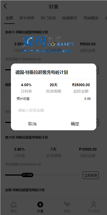
Task: Open 法国-特斯拉超级充电桩计划 title
Action: [x=25, y=190]
